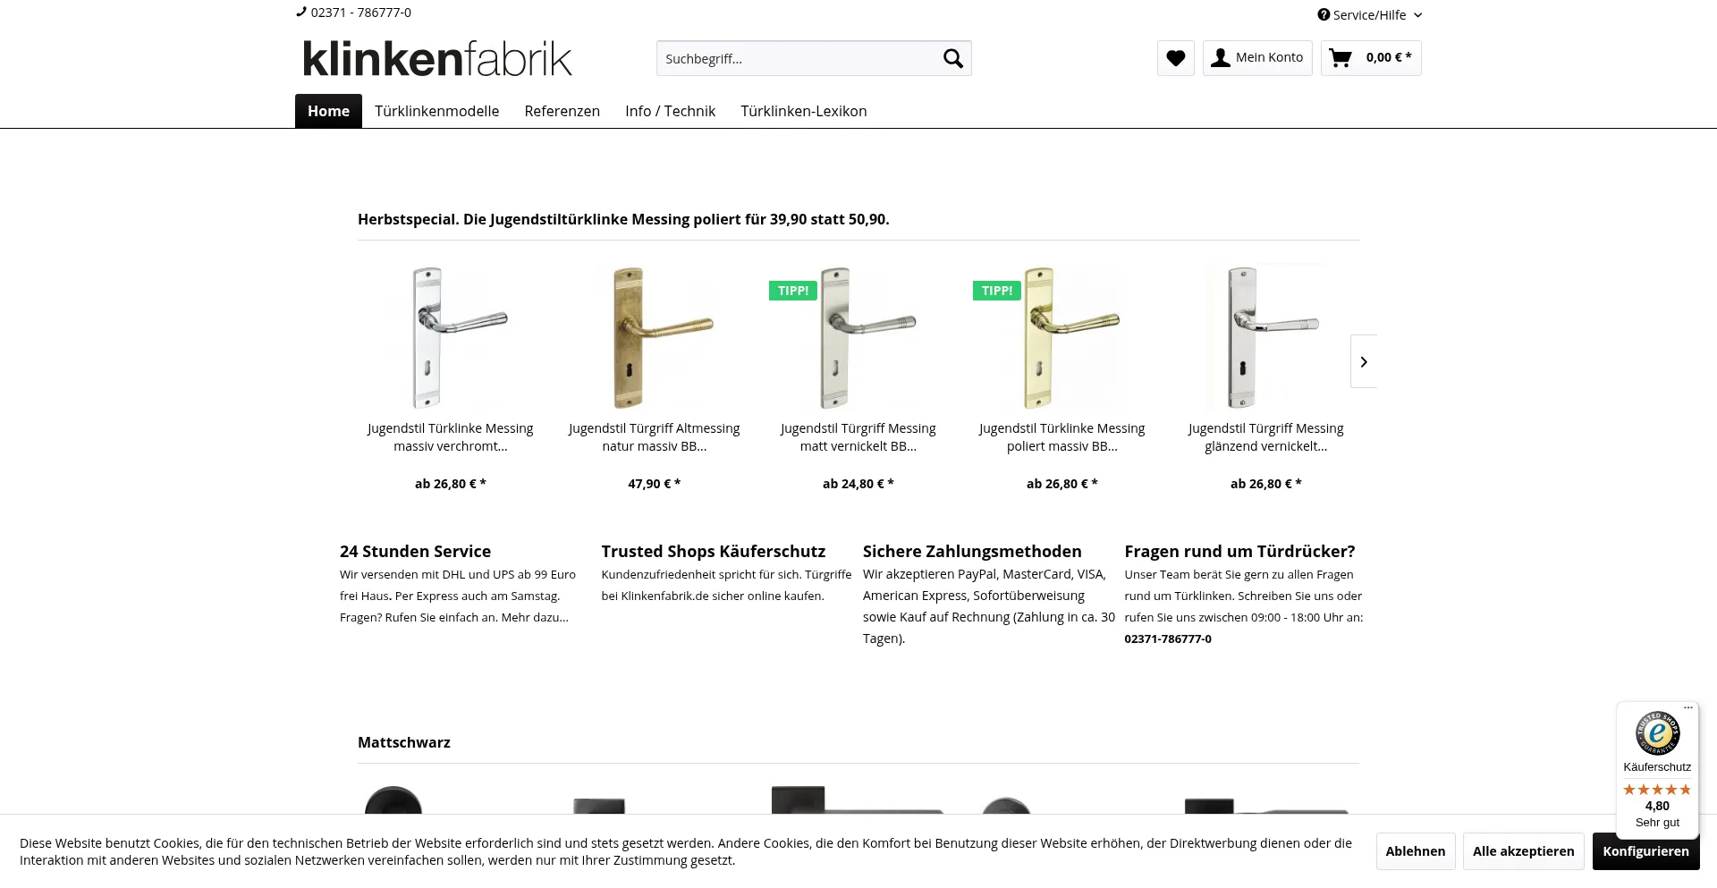Open Jugendstil Türklinke Messing poliert product link
The width and height of the screenshot is (1717, 888).
pos(1061,437)
